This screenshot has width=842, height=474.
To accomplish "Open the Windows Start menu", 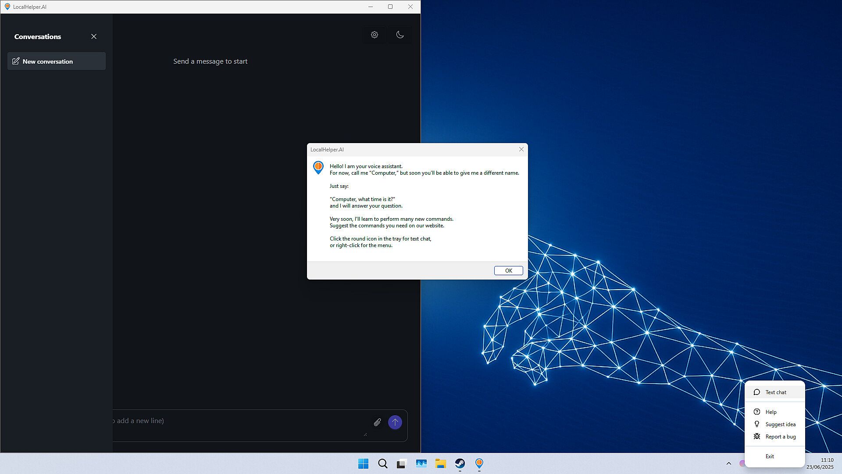I will [363, 463].
